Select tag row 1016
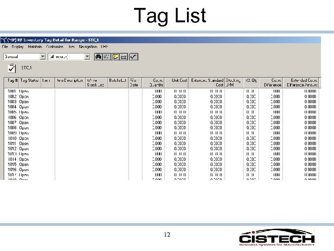This screenshot has width=334, height=251. (x=161, y=170)
